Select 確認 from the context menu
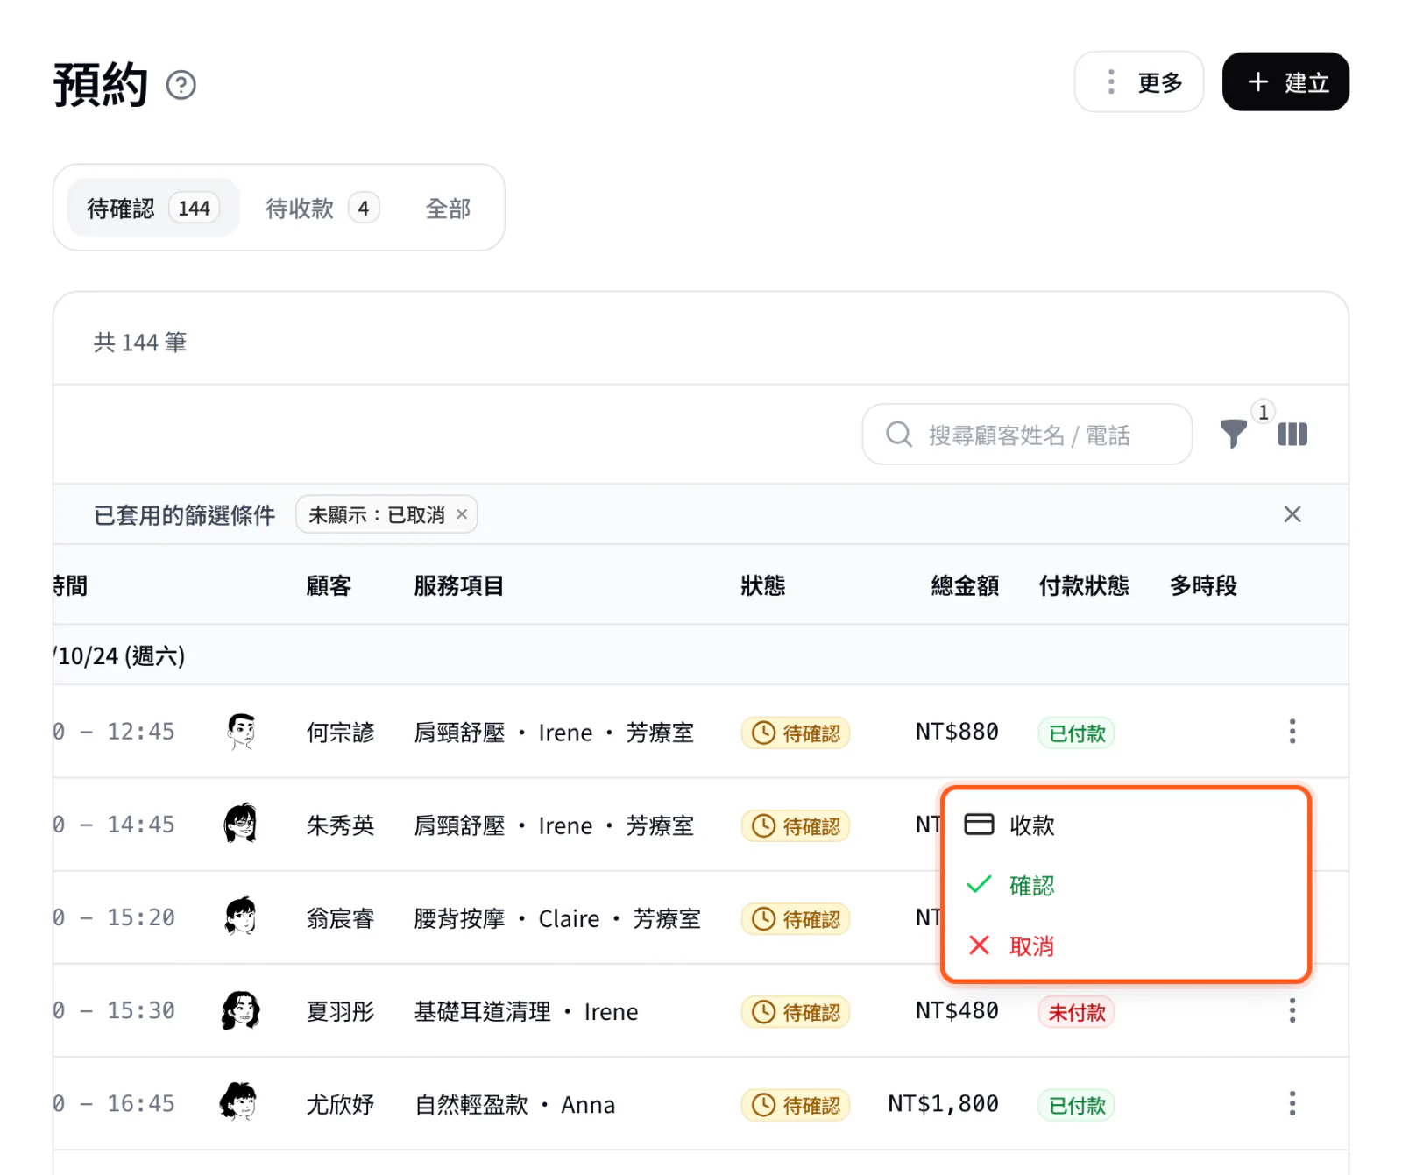This screenshot has height=1175, width=1402. pos(1125,885)
